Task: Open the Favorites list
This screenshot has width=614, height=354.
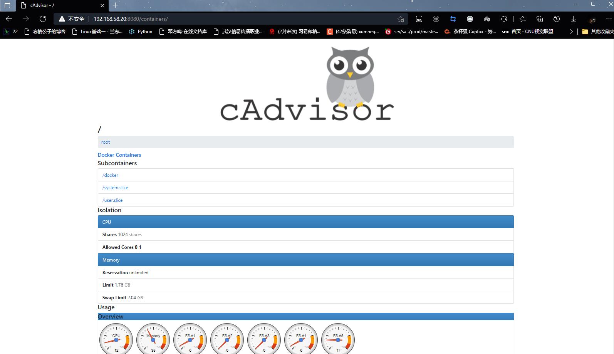Action: pos(523,19)
